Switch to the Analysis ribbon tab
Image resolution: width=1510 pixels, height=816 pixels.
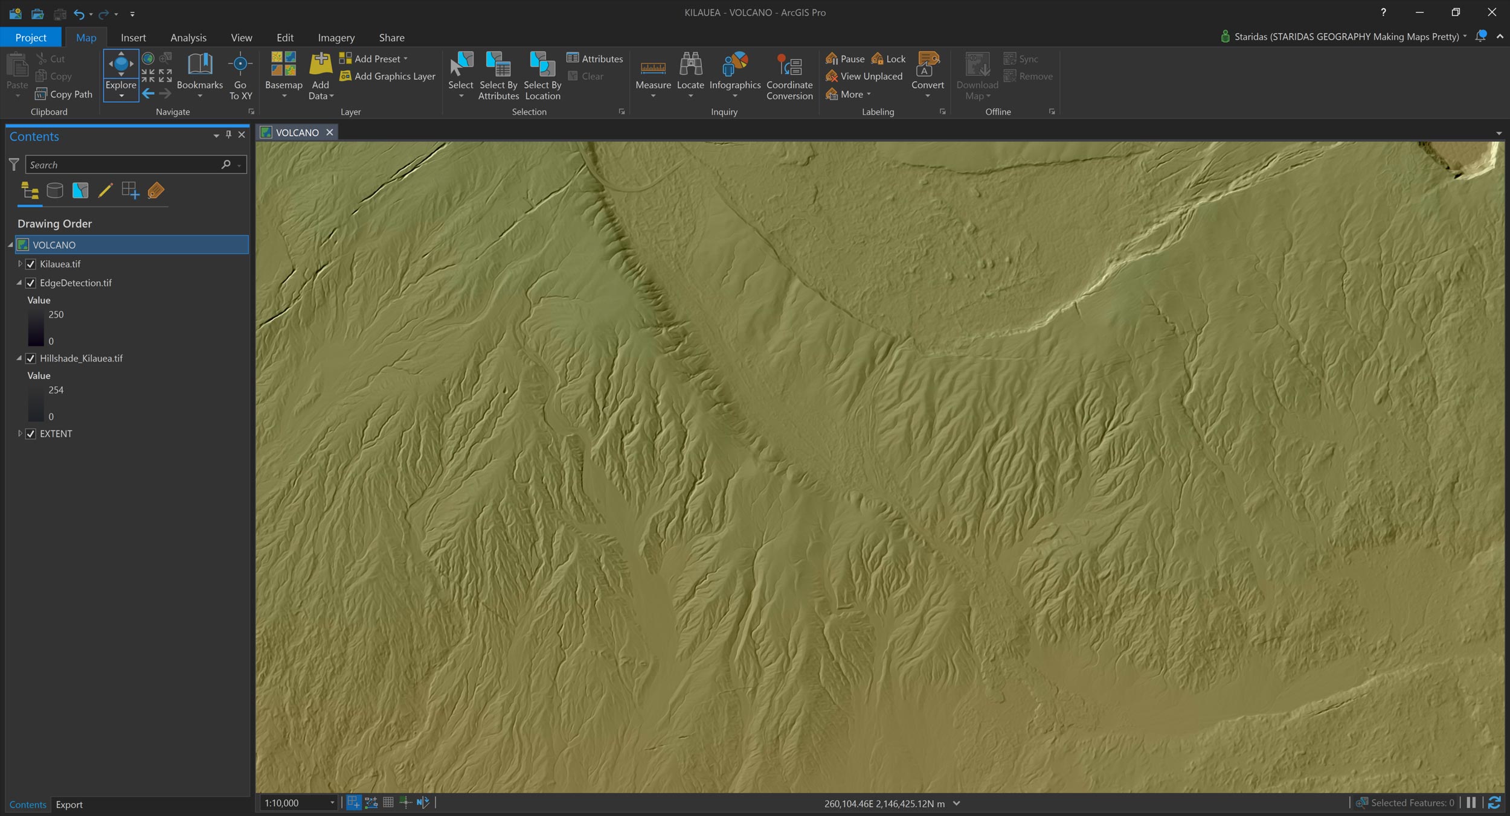point(188,37)
